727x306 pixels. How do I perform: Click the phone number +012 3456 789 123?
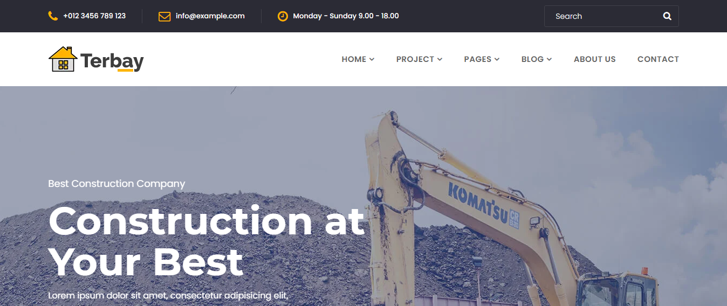94,16
